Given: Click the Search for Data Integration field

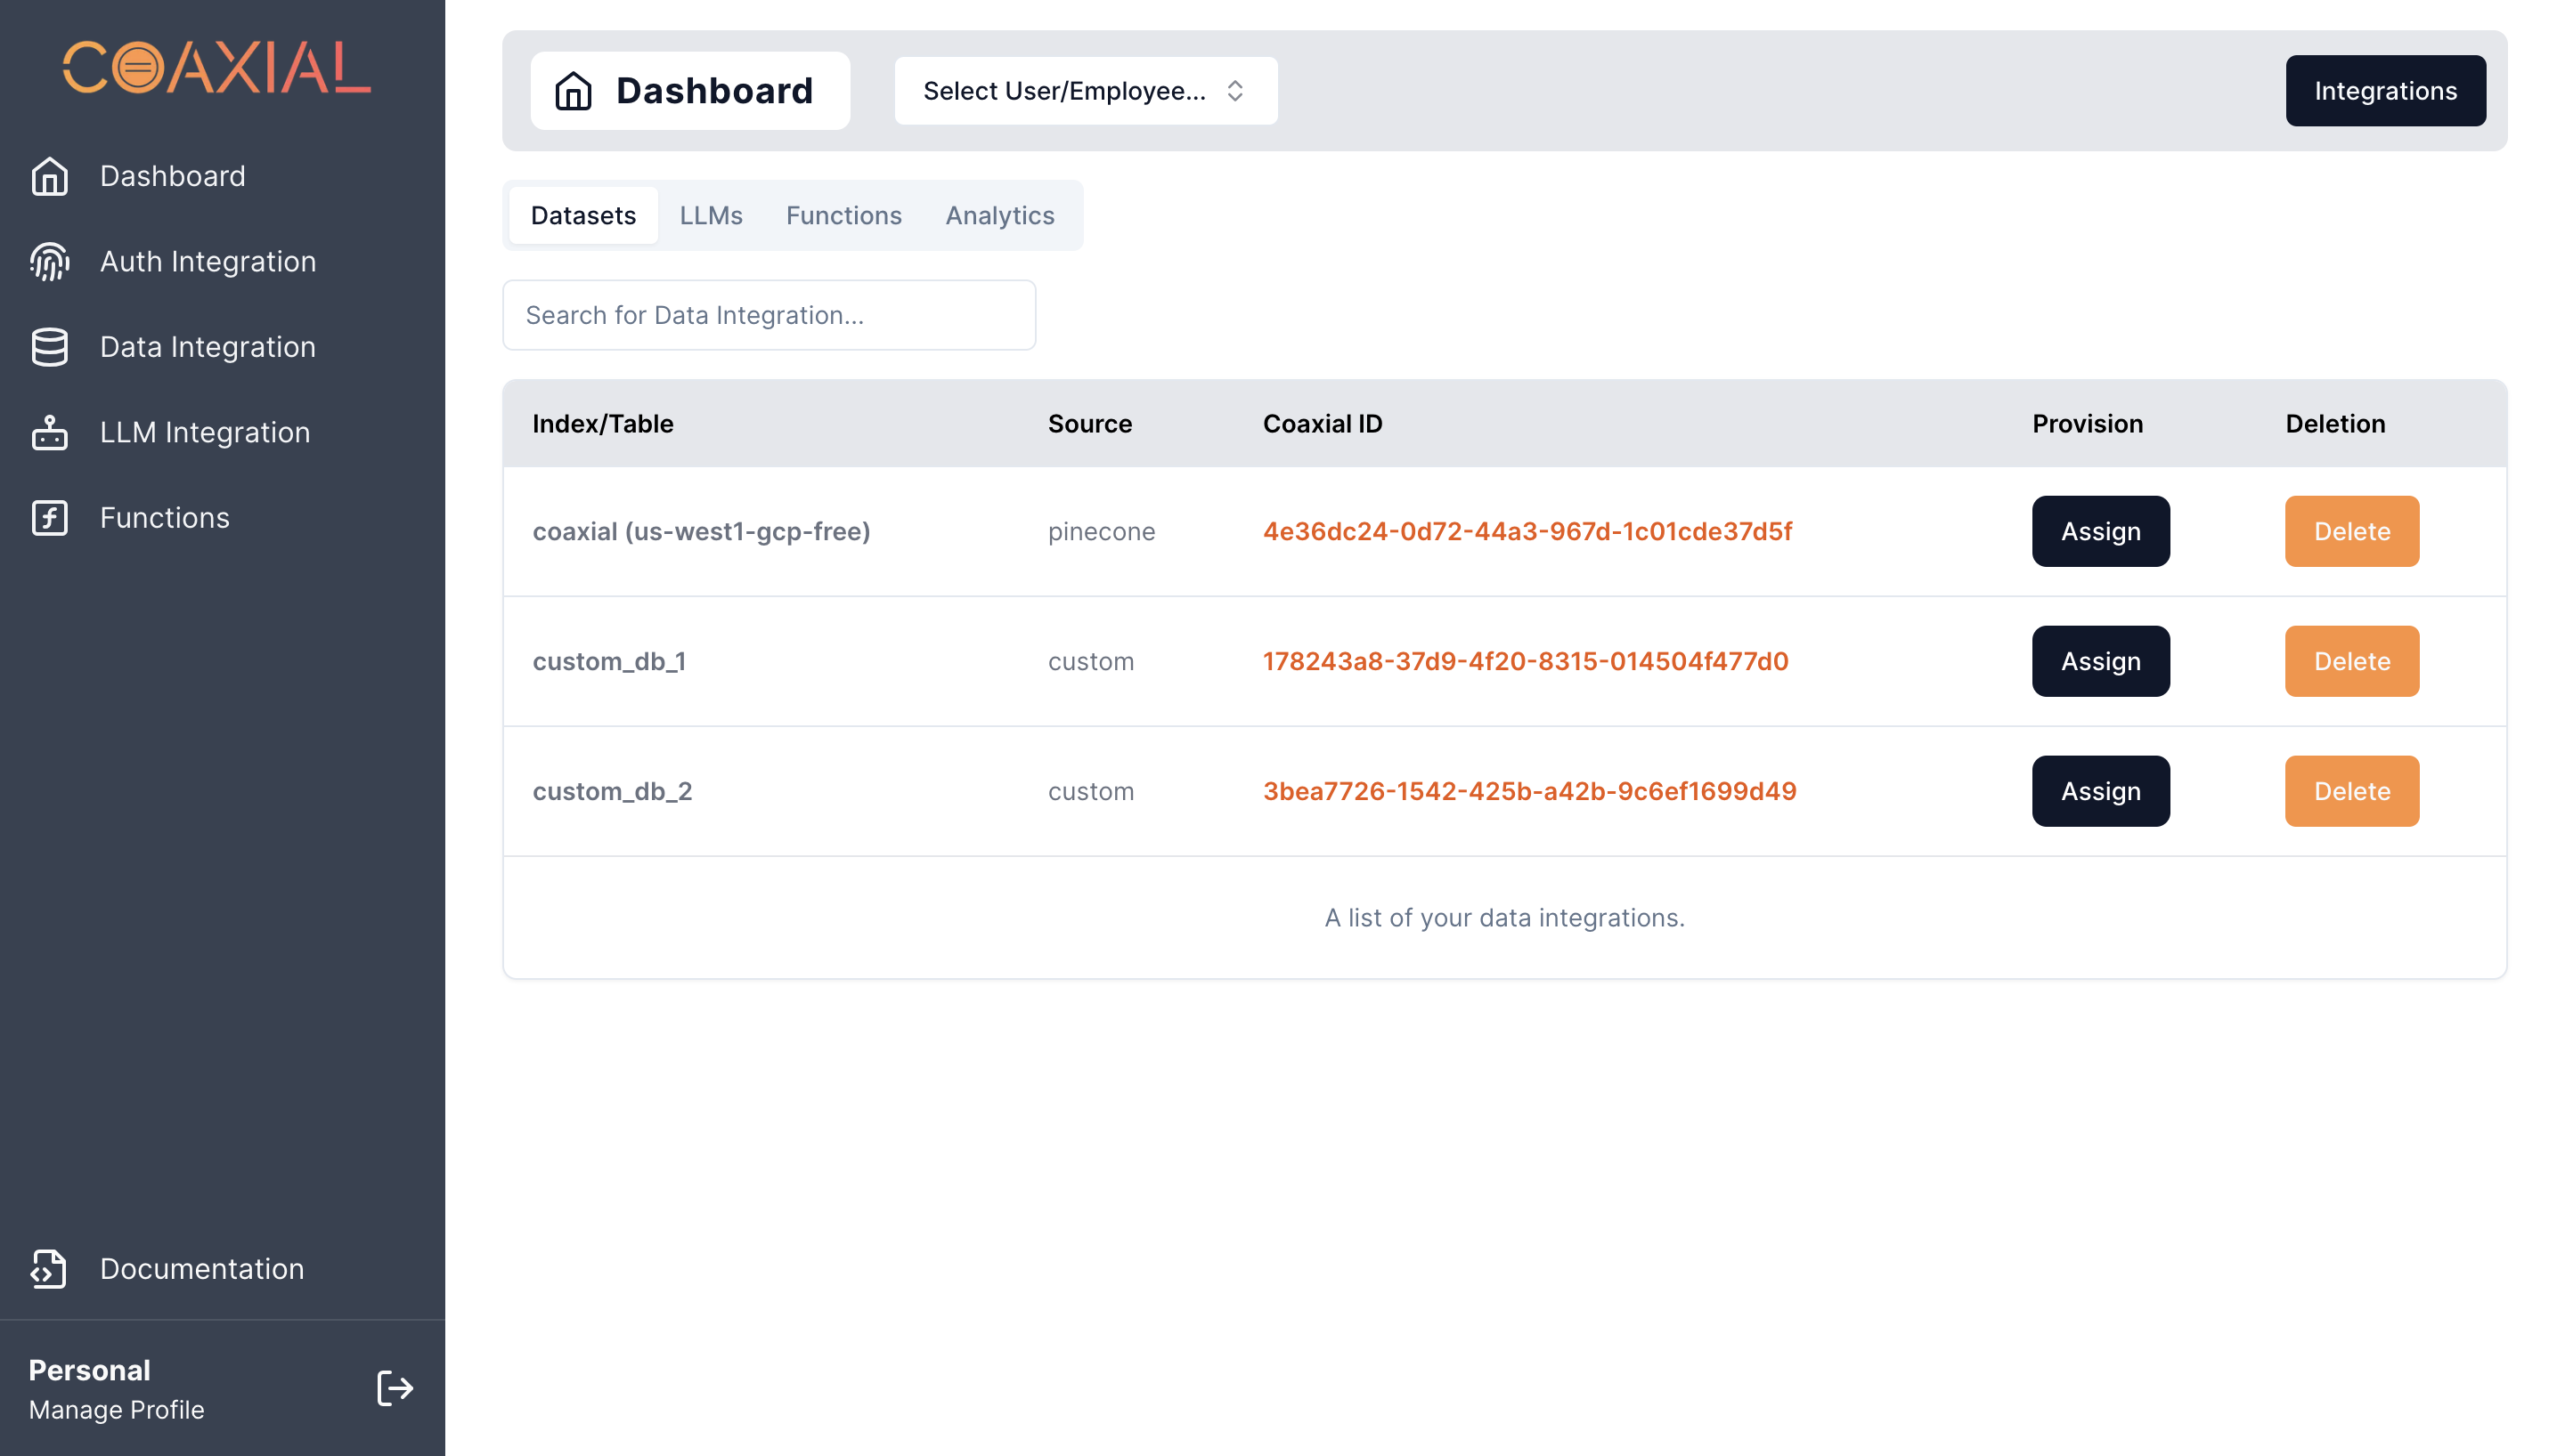Looking at the screenshot, I should point(769,315).
